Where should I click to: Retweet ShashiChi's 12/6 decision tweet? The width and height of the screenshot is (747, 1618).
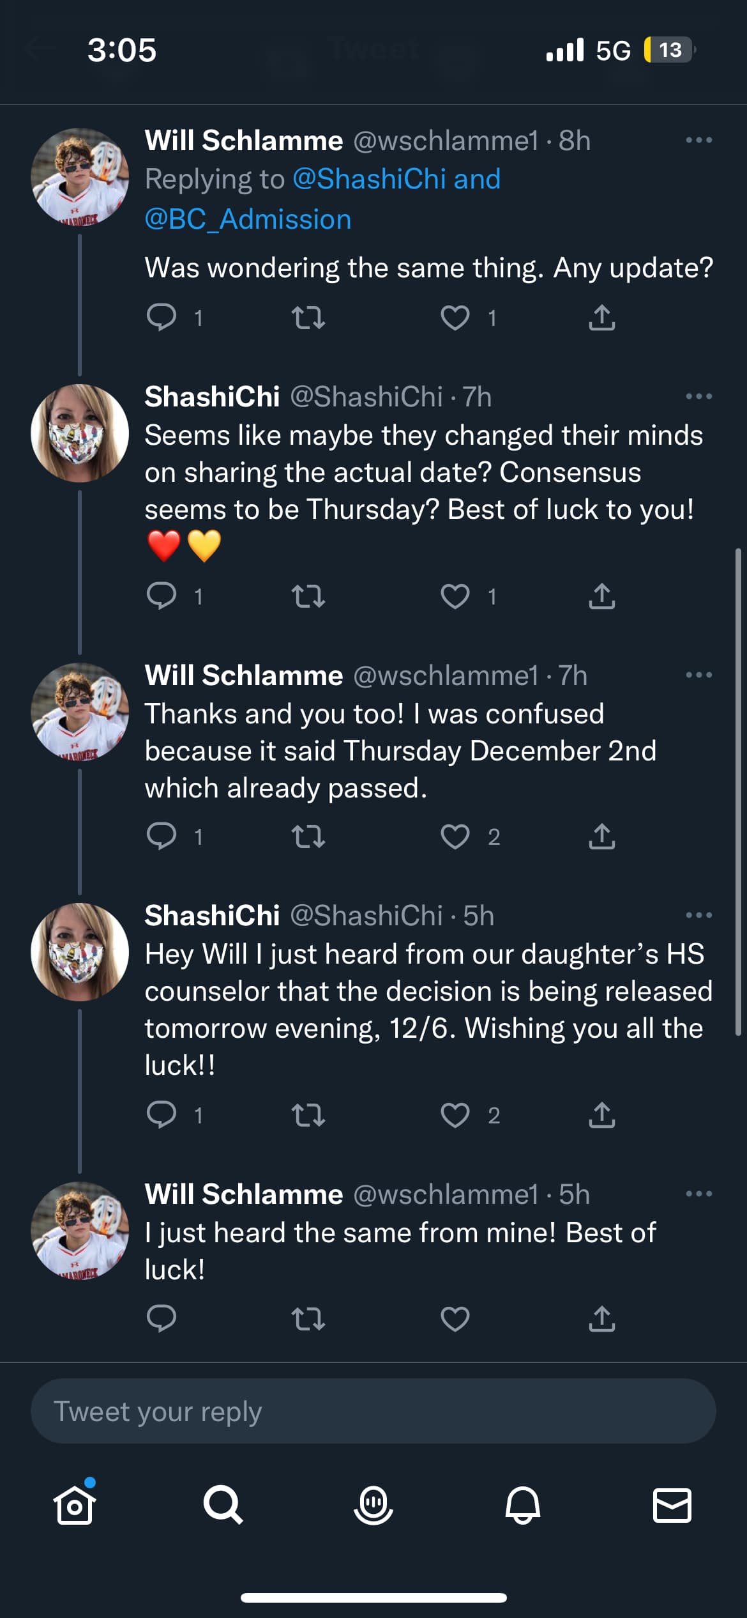[x=308, y=1115]
